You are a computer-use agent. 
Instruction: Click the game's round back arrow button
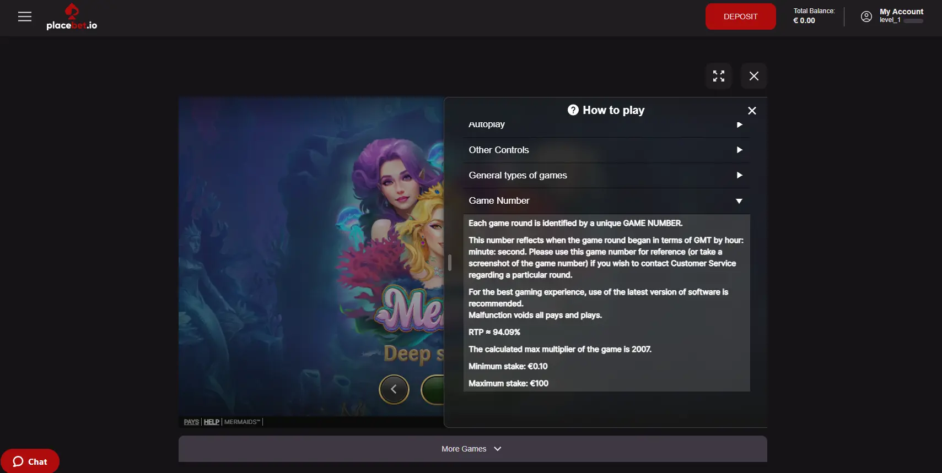tap(394, 389)
